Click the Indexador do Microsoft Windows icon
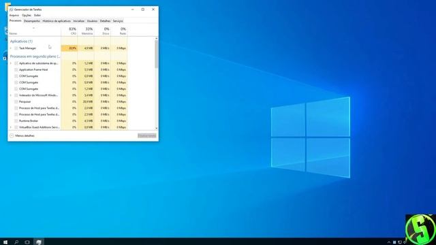436x245 pixels. (x=16, y=95)
